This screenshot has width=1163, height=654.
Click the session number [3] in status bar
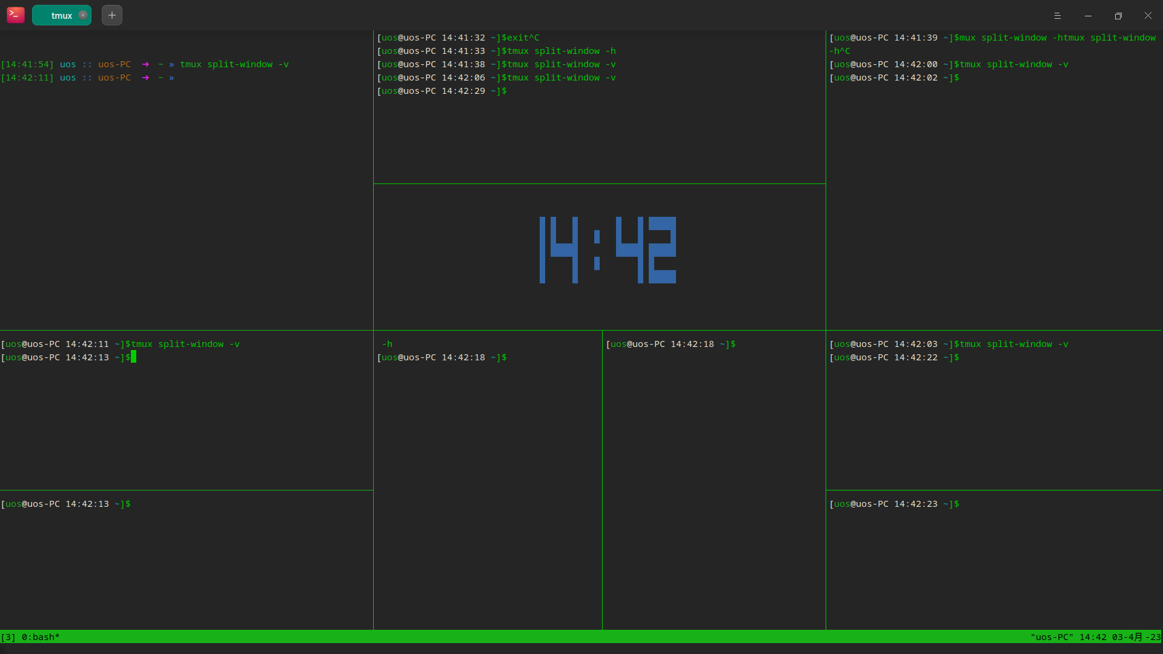[8, 637]
